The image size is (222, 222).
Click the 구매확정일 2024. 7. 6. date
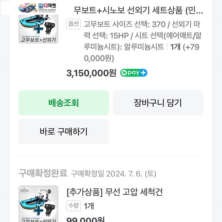point(113,174)
